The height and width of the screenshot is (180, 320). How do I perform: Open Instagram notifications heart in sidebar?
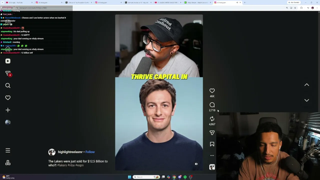click(x=8, y=98)
